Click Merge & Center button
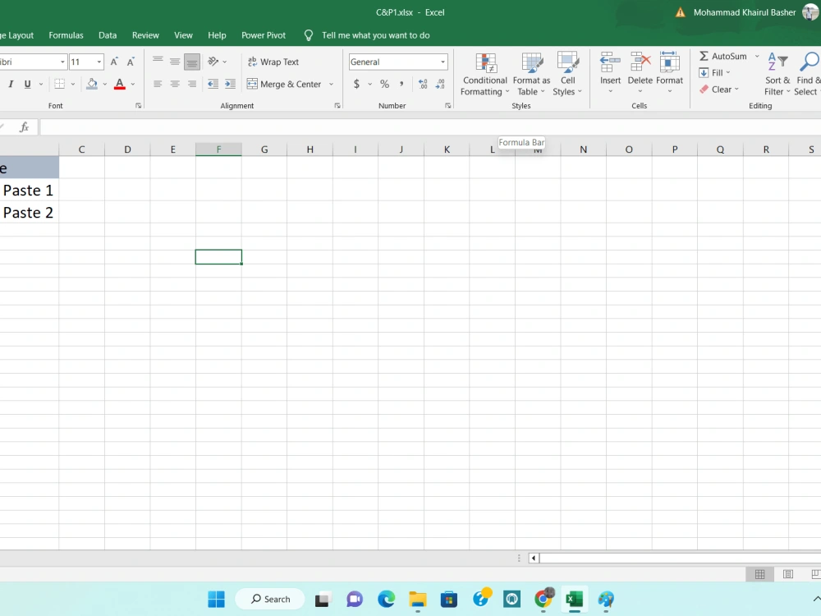The width and height of the screenshot is (821, 616). (x=284, y=84)
